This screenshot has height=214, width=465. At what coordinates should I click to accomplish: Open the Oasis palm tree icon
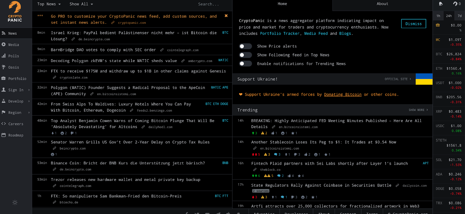pos(3,67)
